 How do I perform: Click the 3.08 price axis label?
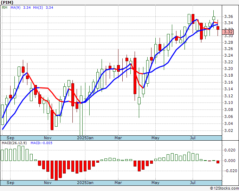(x=228, y=109)
